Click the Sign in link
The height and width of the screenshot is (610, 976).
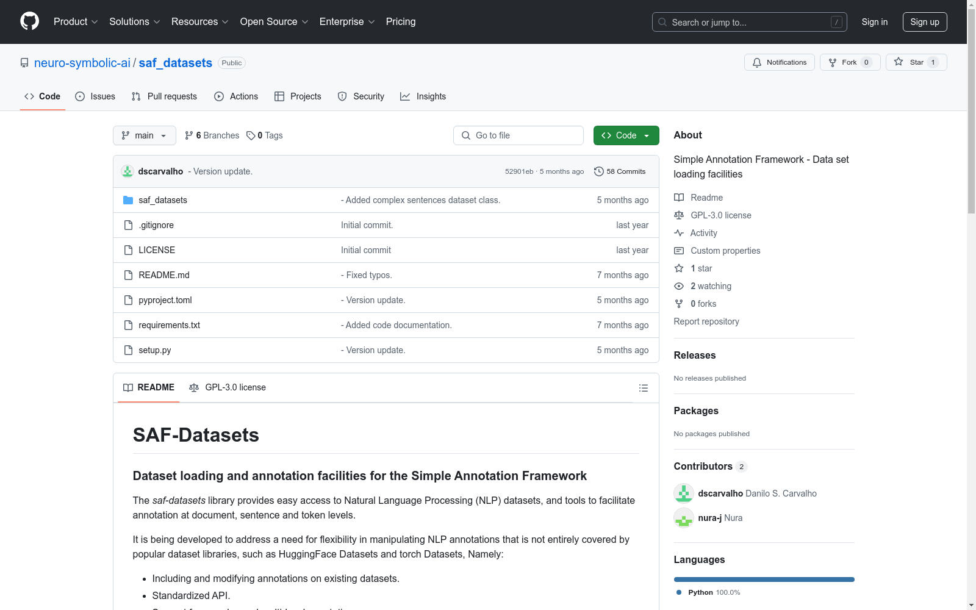875,22
